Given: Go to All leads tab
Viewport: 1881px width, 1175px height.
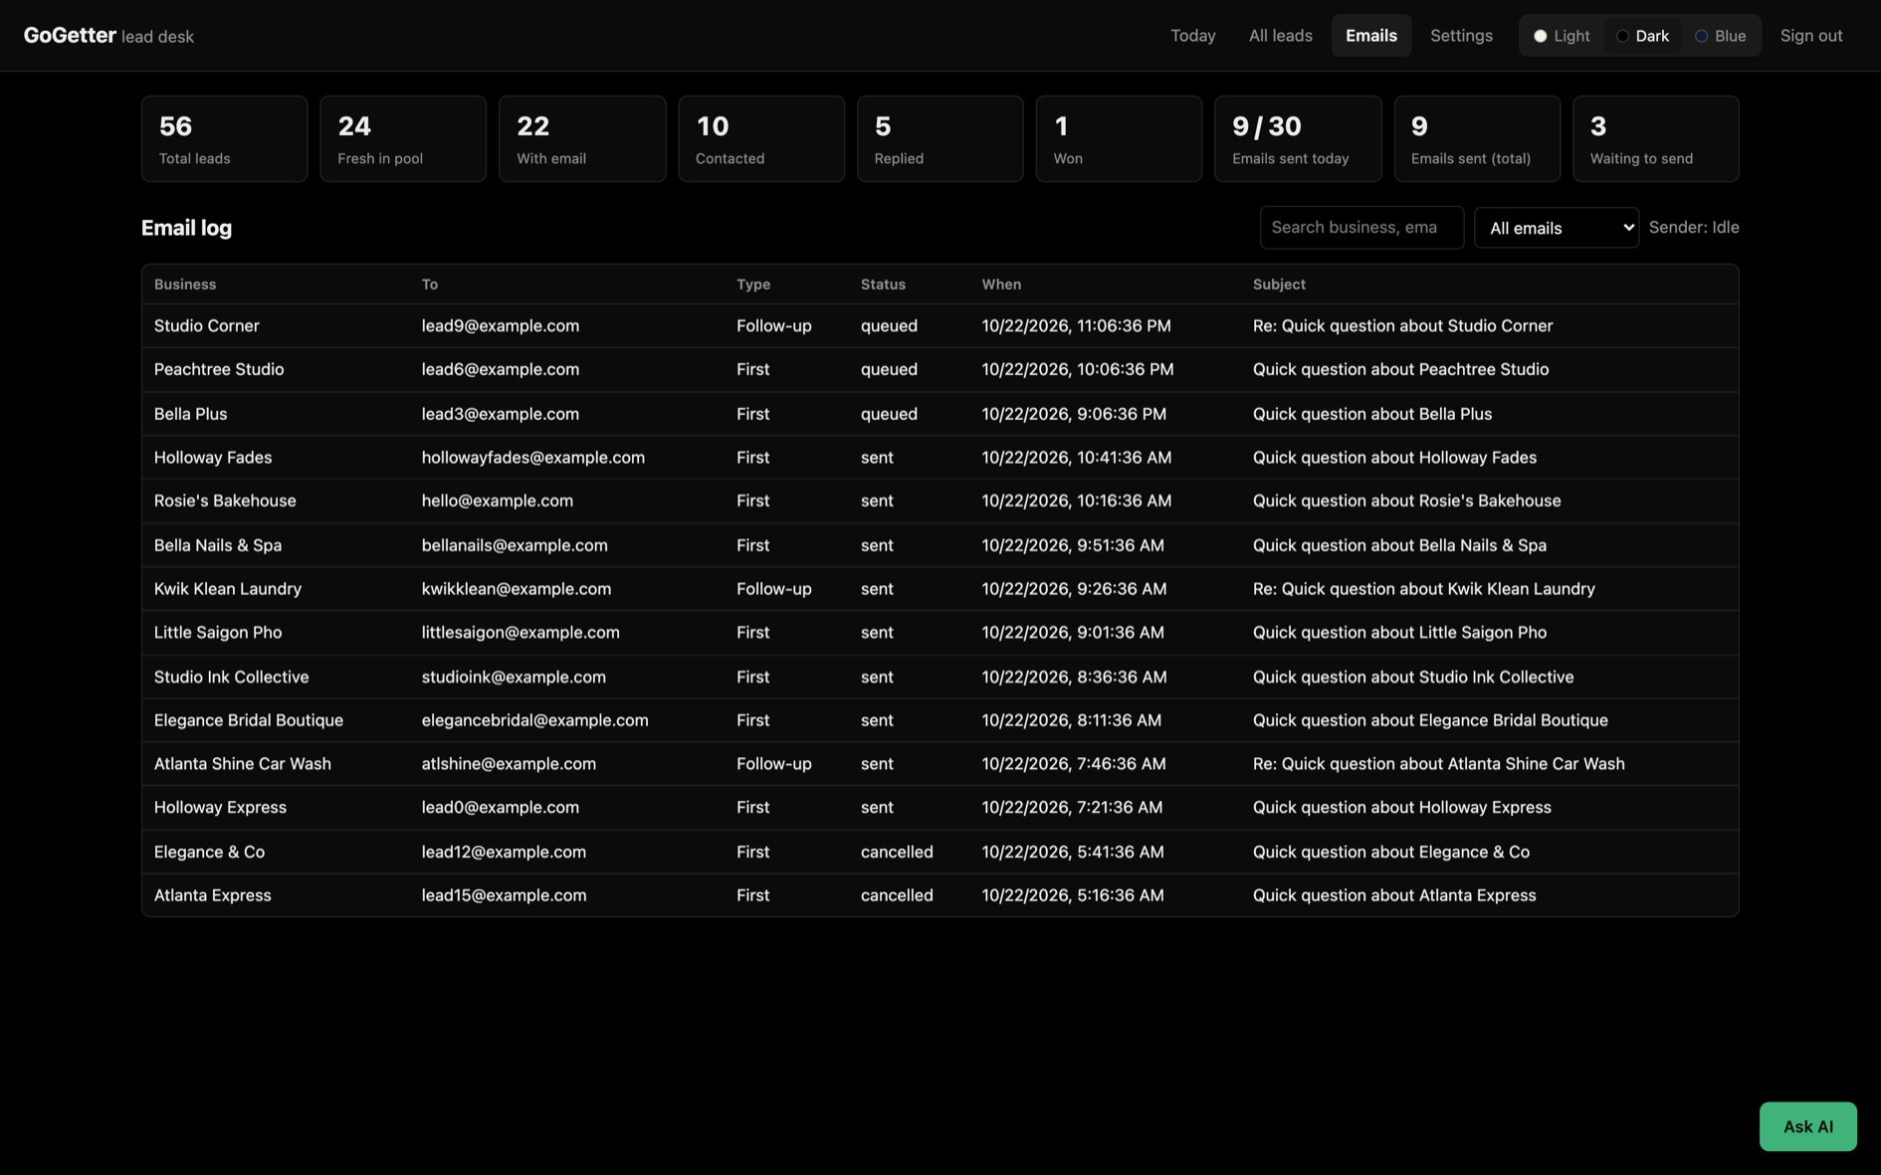Looking at the screenshot, I should click(1280, 36).
